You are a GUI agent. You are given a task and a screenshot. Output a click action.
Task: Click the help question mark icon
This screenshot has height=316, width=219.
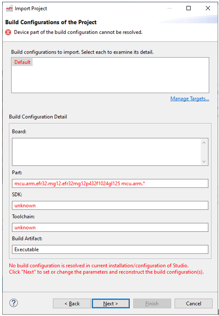point(14,303)
